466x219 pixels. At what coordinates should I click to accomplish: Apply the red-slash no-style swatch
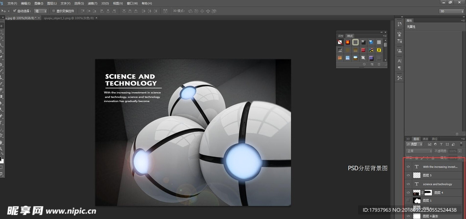(340, 42)
